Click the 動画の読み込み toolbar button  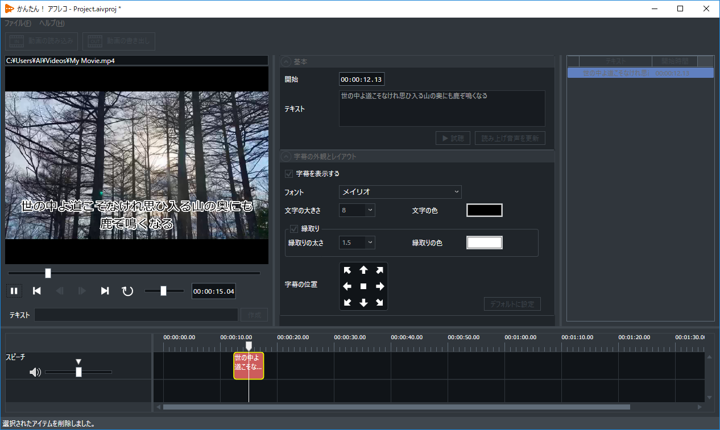(x=42, y=41)
